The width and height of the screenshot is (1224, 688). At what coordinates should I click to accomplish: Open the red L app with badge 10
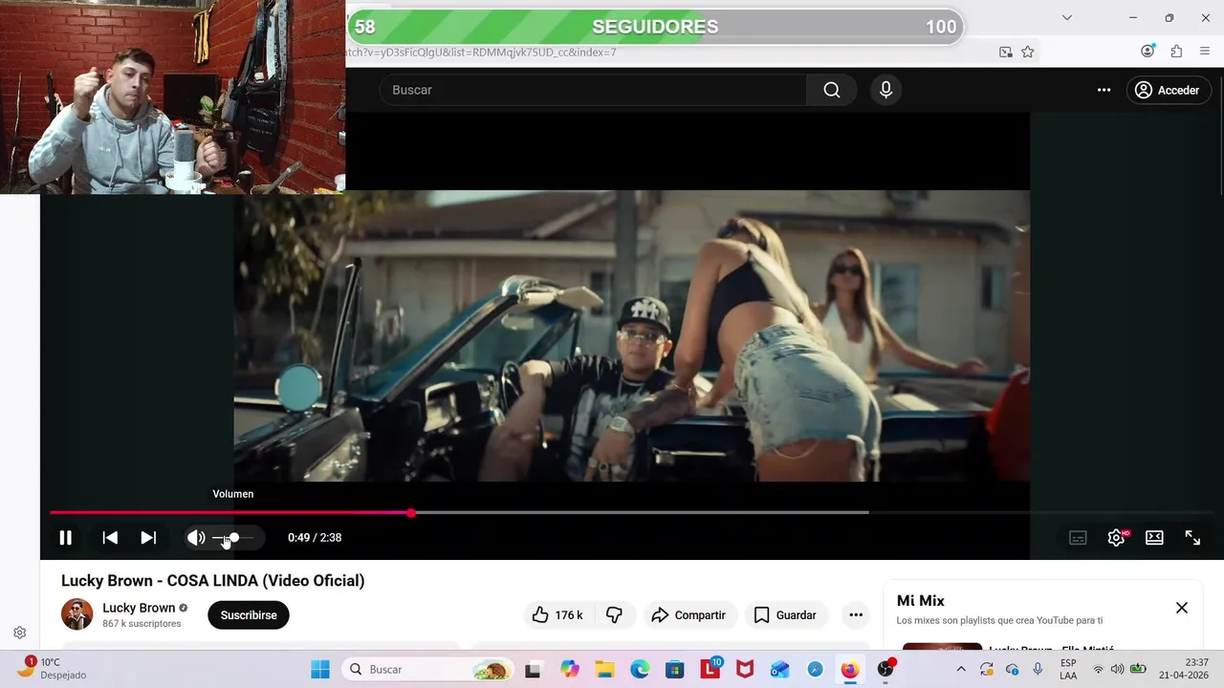[710, 669]
